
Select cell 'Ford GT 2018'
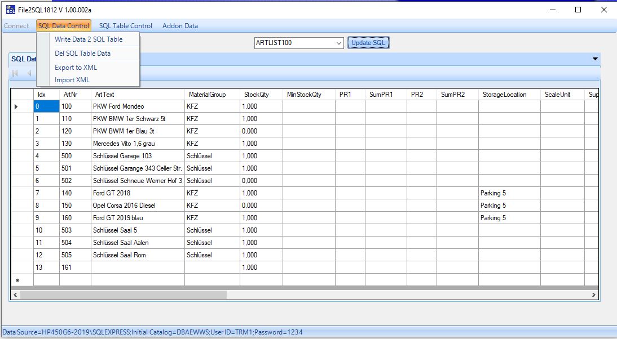click(138, 193)
